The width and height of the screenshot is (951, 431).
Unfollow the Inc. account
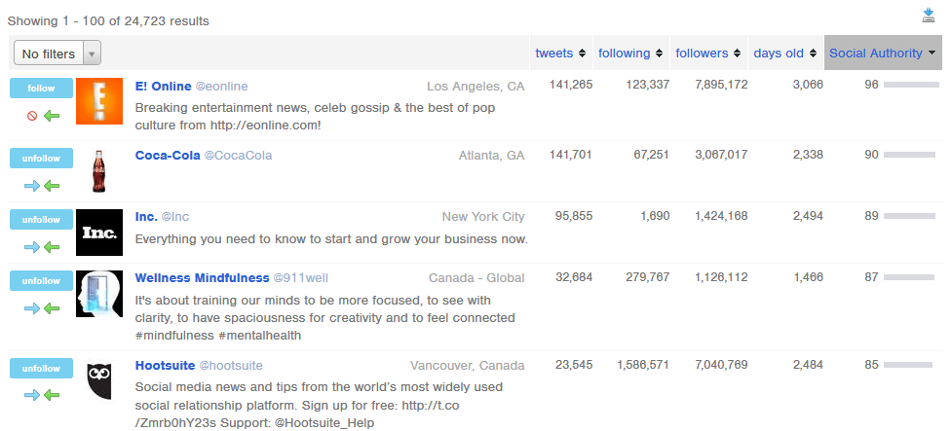(x=41, y=220)
